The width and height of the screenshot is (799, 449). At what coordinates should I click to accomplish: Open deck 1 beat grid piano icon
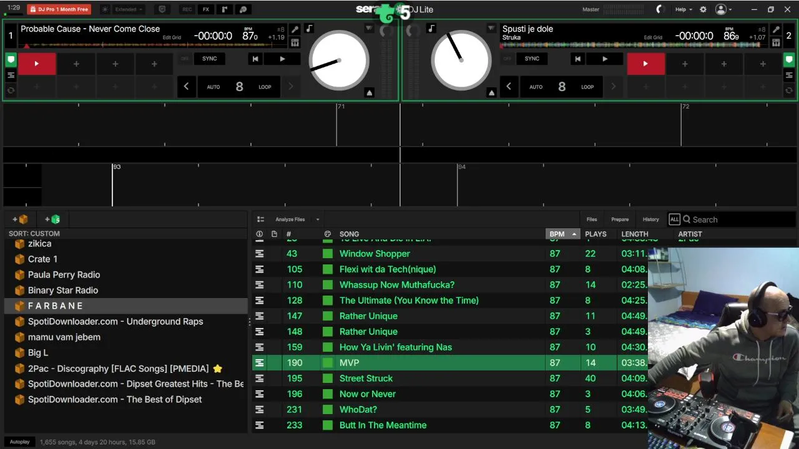[295, 42]
